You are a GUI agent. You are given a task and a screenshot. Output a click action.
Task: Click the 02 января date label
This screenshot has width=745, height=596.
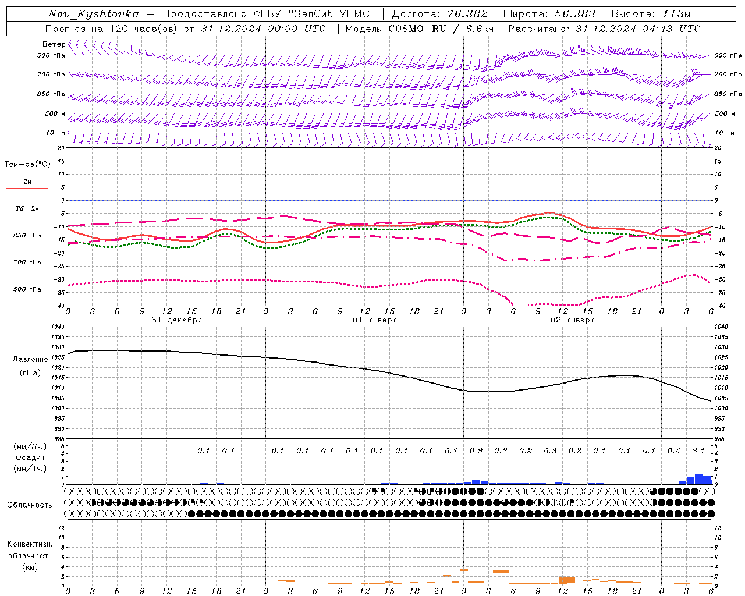point(573,320)
